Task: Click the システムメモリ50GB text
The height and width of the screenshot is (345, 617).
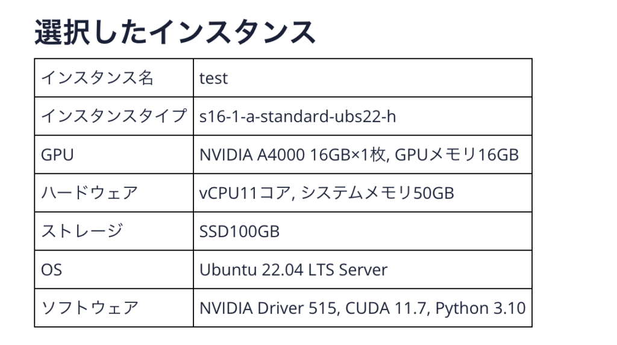Action: 377,193
